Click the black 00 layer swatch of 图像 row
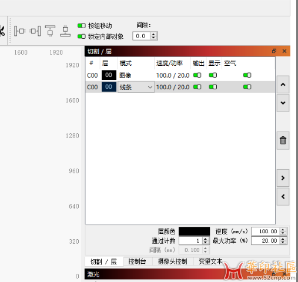This screenshot has width=298, height=282. pos(109,75)
